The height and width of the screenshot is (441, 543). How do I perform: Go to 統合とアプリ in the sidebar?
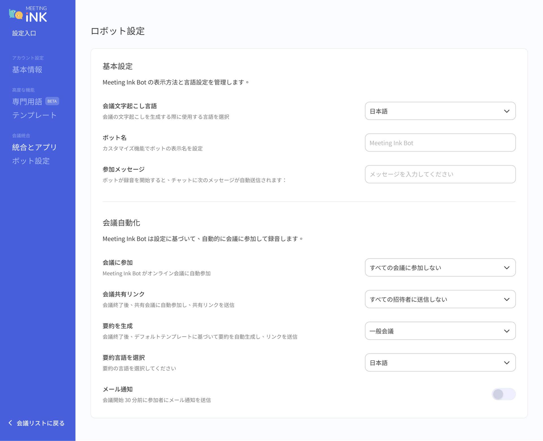click(35, 147)
